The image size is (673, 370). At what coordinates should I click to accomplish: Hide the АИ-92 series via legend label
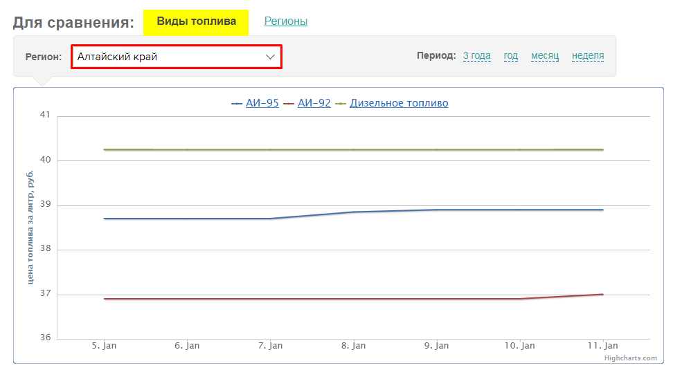[x=314, y=103]
